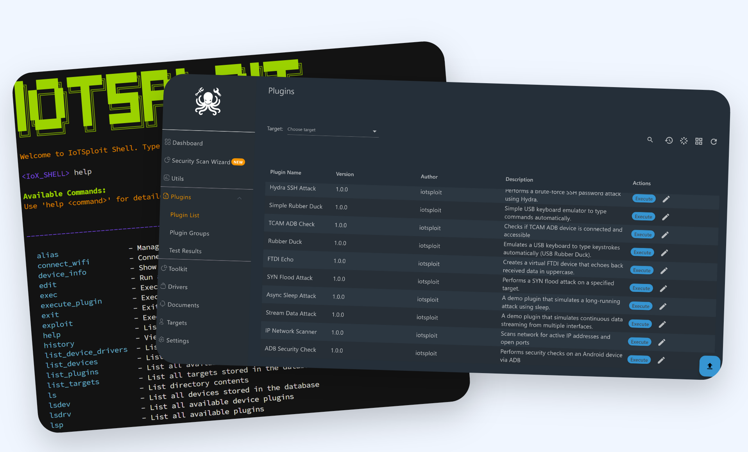The height and width of the screenshot is (452, 748).
Task: Click 'execute_plugin' command in the terminal window
Action: point(72,303)
